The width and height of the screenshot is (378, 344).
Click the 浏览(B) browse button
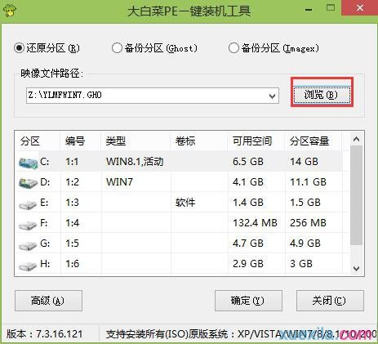(322, 95)
